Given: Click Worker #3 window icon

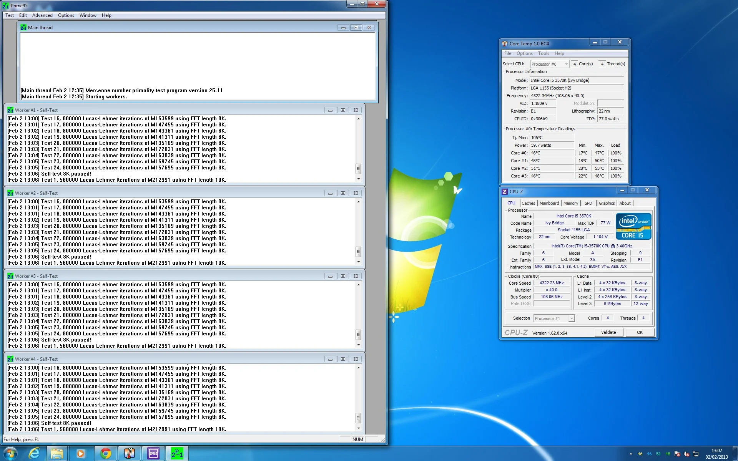Looking at the screenshot, I should [x=10, y=276].
